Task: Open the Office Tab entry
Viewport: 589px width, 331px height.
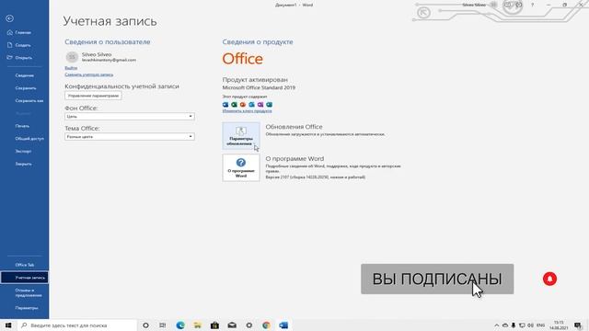Action: [24, 265]
